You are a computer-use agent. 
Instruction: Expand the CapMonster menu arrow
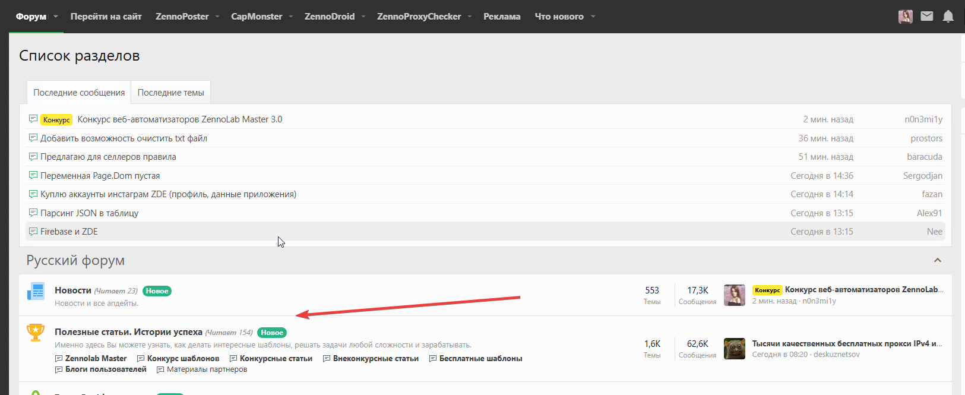coord(291,17)
